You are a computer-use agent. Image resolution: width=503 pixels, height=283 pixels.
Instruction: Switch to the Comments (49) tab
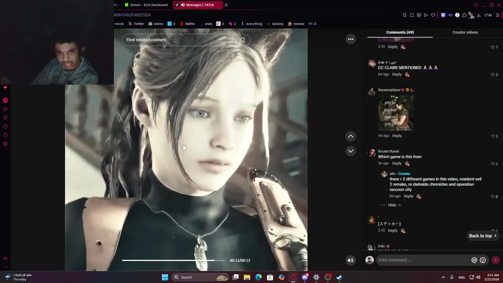pos(400,32)
